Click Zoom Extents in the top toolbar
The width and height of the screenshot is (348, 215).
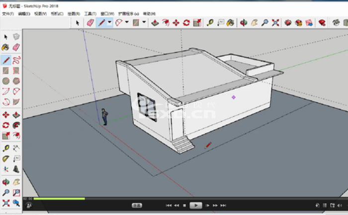275,23
